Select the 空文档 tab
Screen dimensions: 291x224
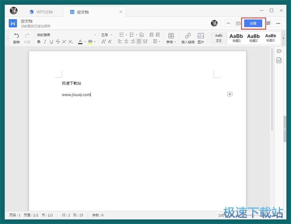click(x=95, y=12)
